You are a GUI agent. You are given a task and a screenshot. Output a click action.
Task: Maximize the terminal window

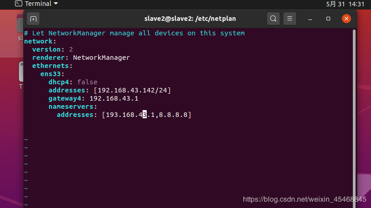(x=328, y=19)
